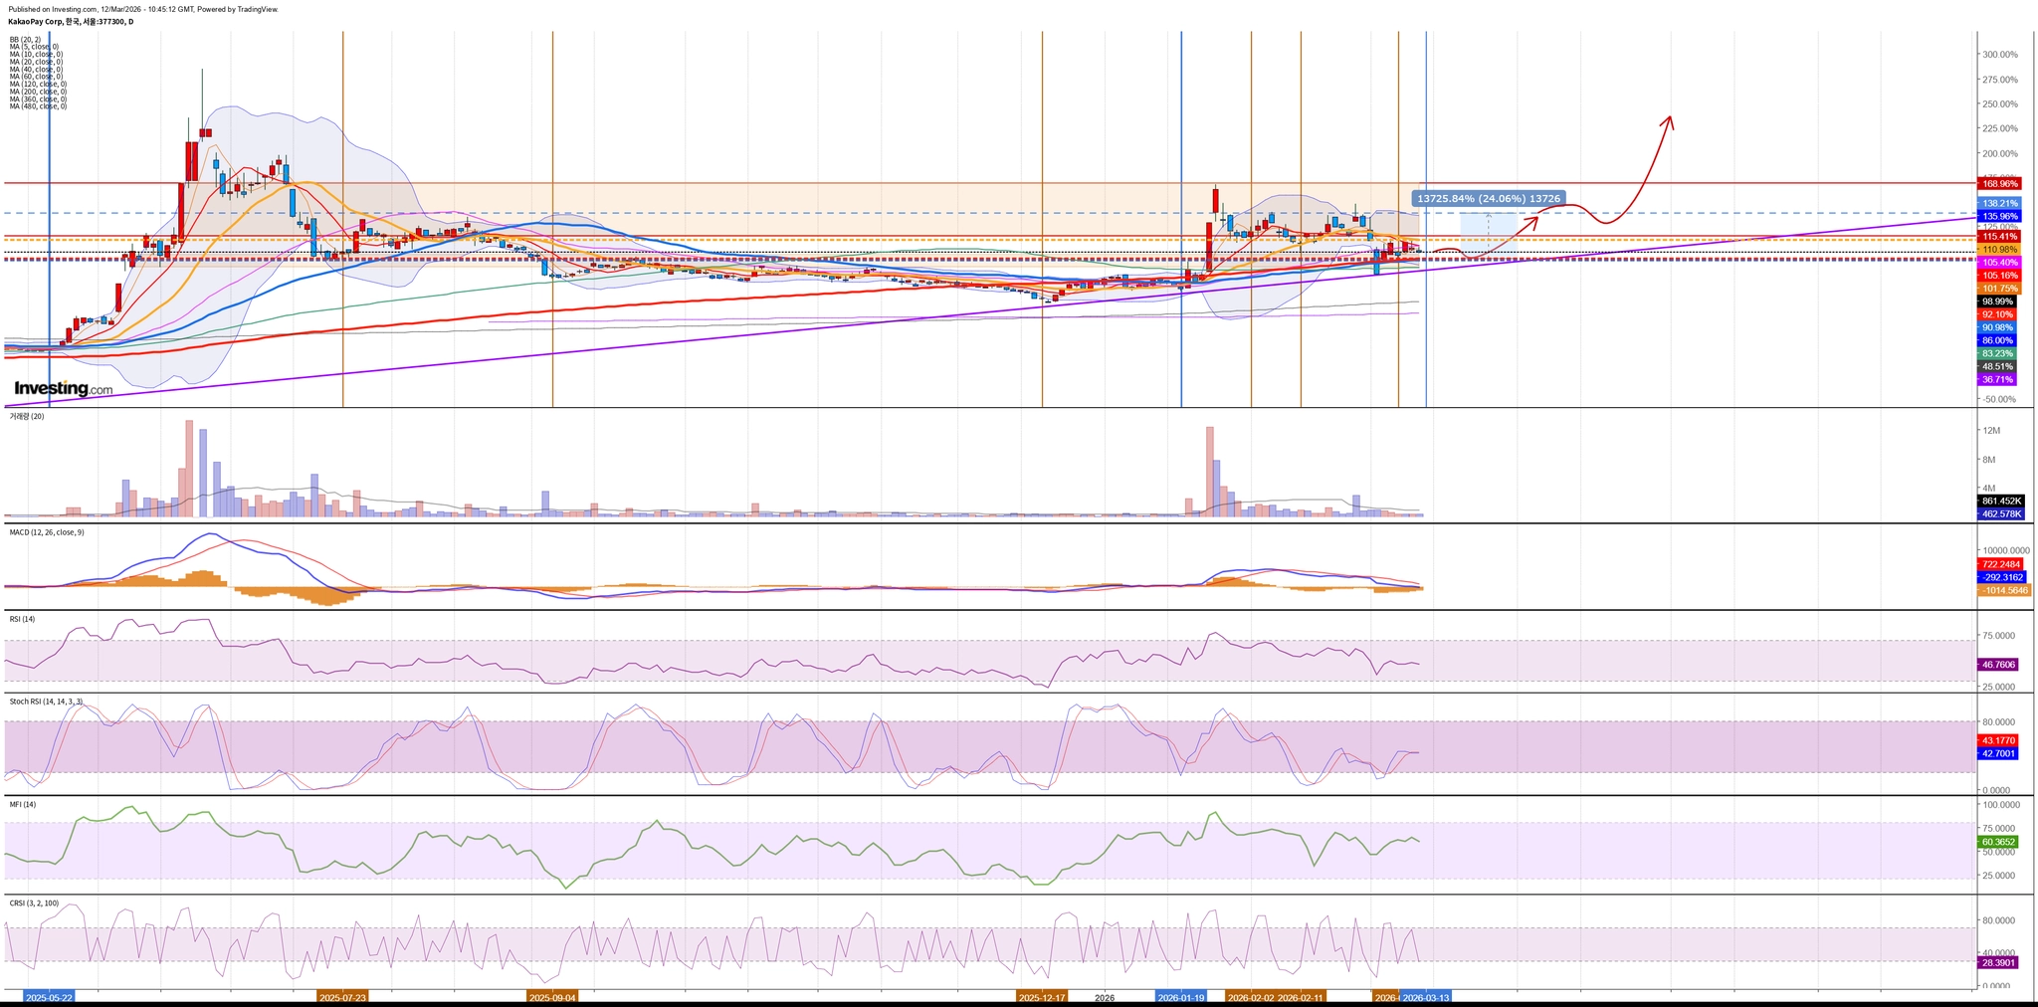Click the 2026-02-11 date marker
Viewport: 2038px width, 1007px height.
pyautogui.click(x=1301, y=997)
